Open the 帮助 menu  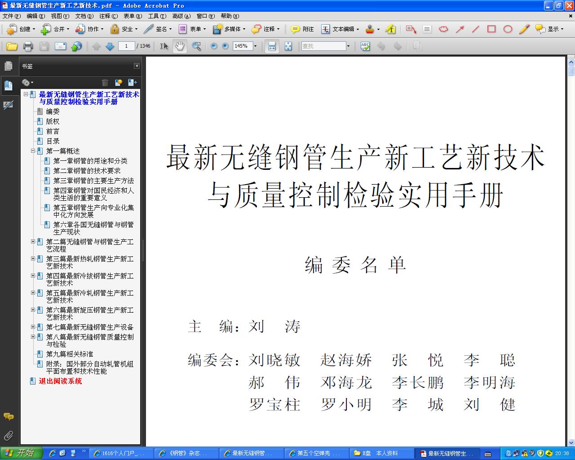point(230,16)
